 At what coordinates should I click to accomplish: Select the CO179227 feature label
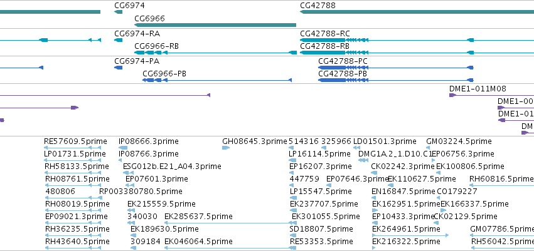457,192
